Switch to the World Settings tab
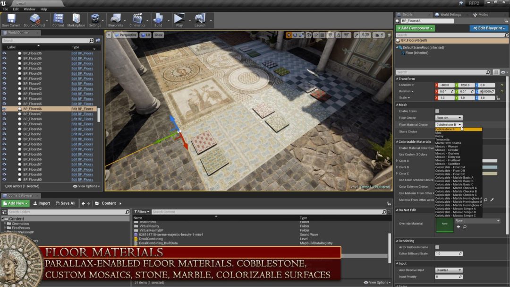The height and width of the screenshot is (287, 510). (x=450, y=14)
